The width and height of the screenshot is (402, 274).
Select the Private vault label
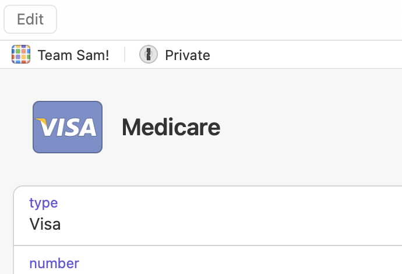click(x=188, y=55)
